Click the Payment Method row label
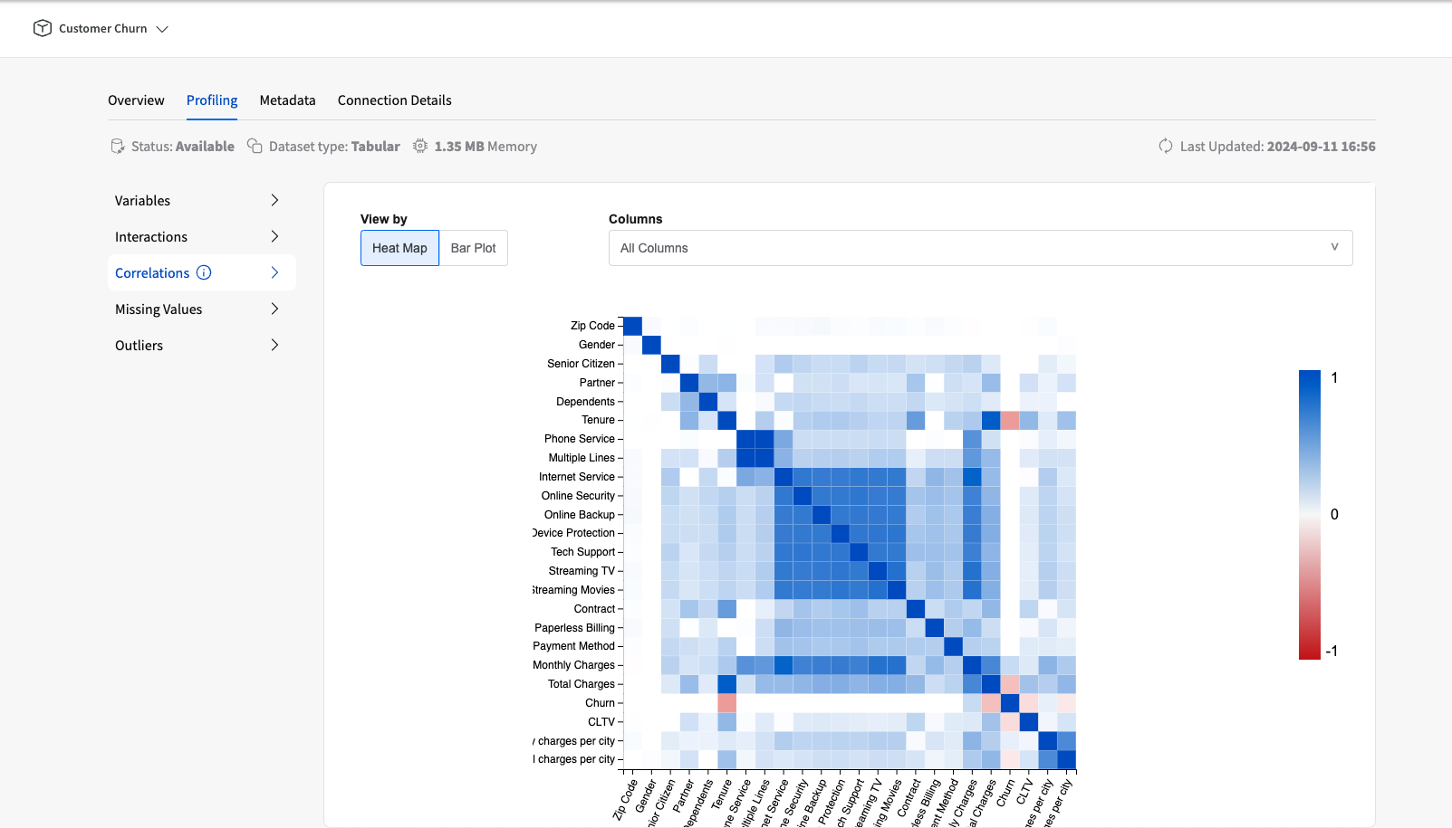Screen dimensions: 1452x828 (x=573, y=646)
